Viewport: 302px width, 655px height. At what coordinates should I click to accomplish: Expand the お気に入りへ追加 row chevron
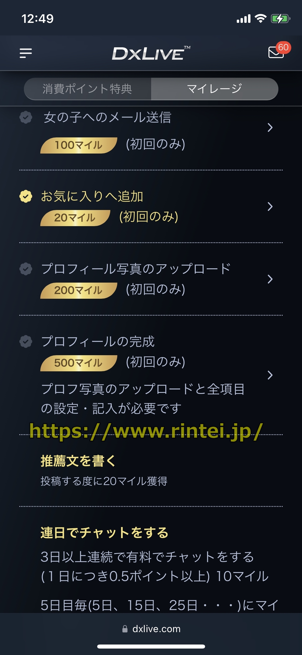pyautogui.click(x=270, y=207)
